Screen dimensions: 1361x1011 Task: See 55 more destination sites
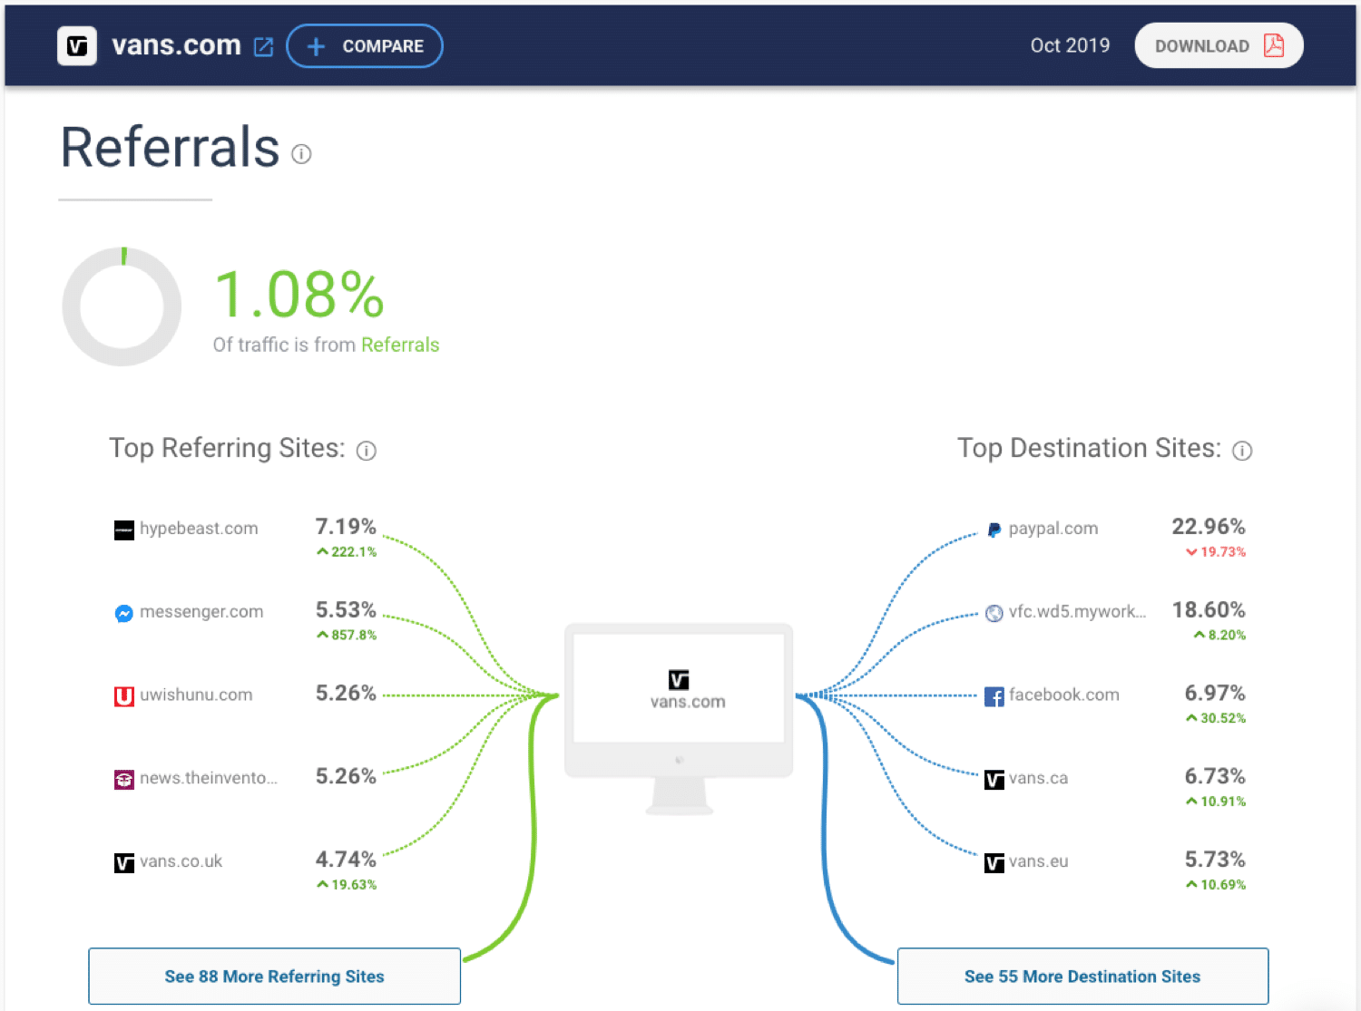point(1082,977)
